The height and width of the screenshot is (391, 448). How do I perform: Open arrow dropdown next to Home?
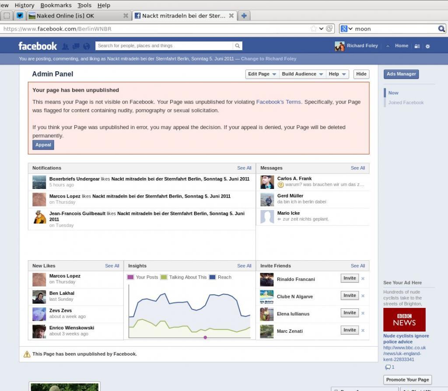388,46
